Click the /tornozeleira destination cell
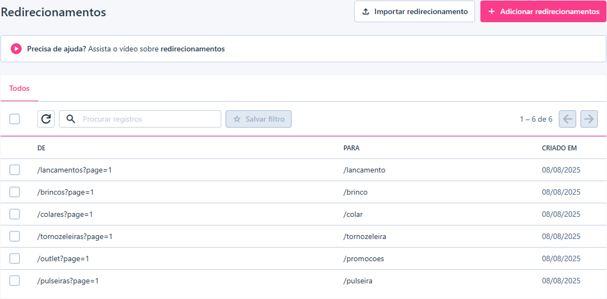 point(365,236)
